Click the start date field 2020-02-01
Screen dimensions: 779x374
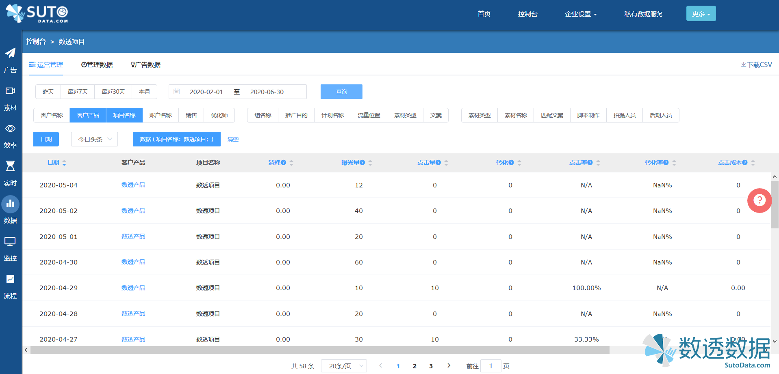(206, 92)
